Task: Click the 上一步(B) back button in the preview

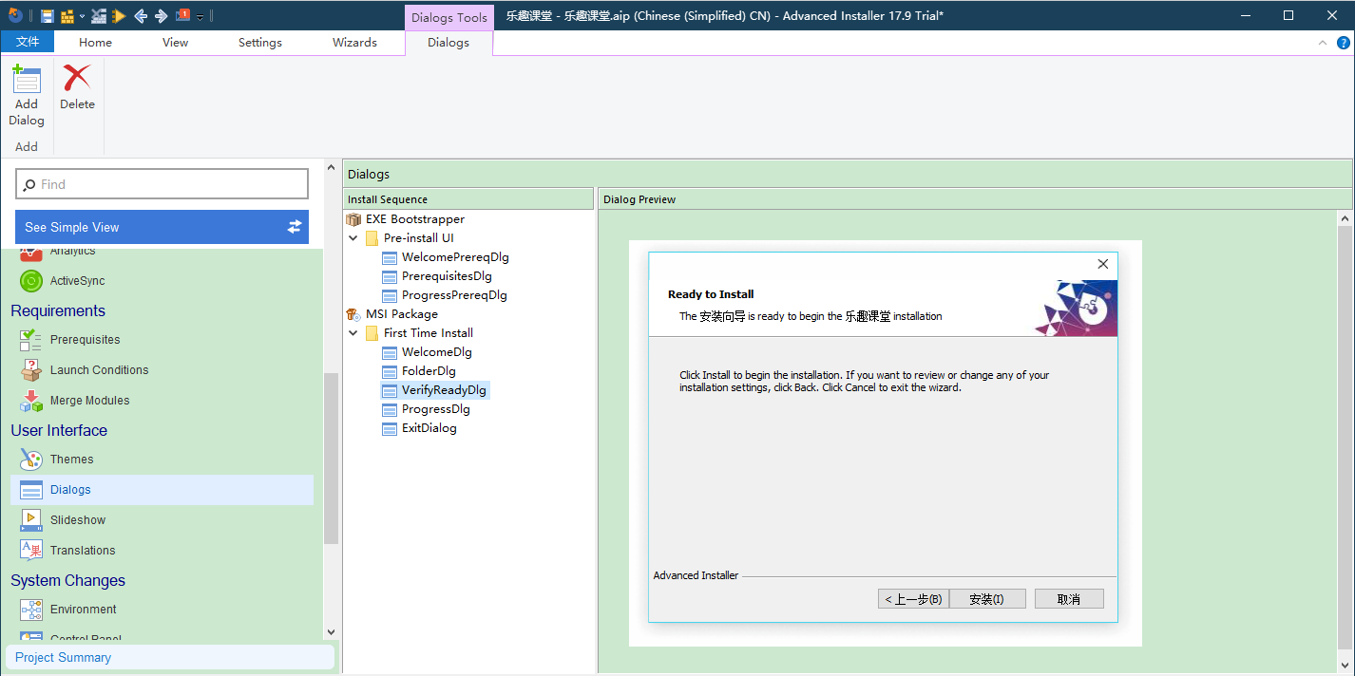Action: click(913, 599)
